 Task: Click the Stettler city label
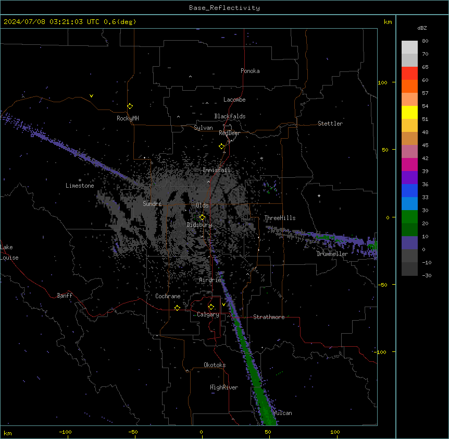point(330,124)
